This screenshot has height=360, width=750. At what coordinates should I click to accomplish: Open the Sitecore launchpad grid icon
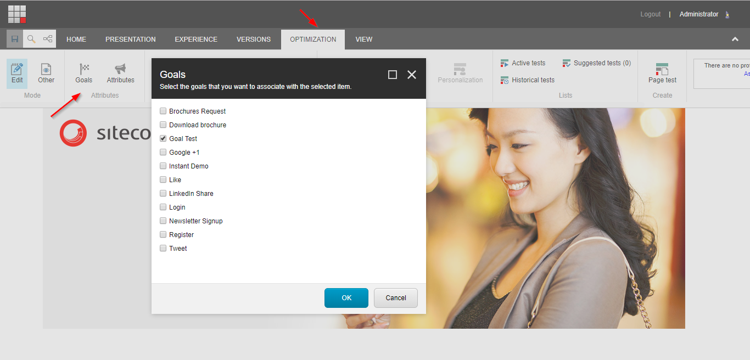[x=17, y=14]
